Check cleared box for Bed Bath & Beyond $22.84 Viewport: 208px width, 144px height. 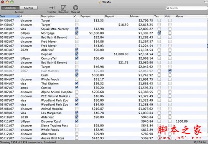click(76, 37)
